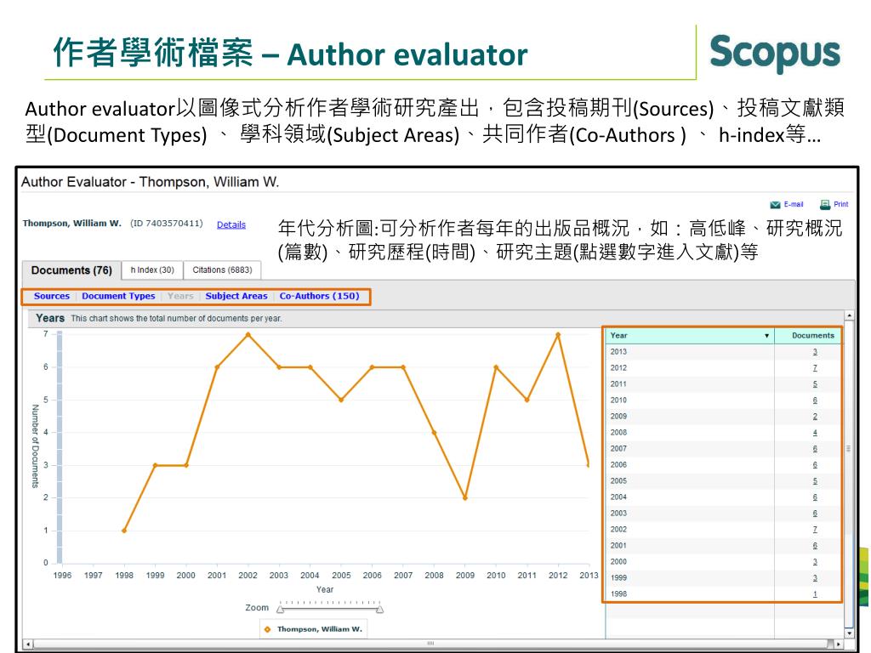Open the 2002 document count link
This screenshot has width=871, height=653.
815,529
